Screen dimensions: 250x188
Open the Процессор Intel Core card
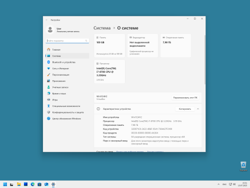(109, 72)
